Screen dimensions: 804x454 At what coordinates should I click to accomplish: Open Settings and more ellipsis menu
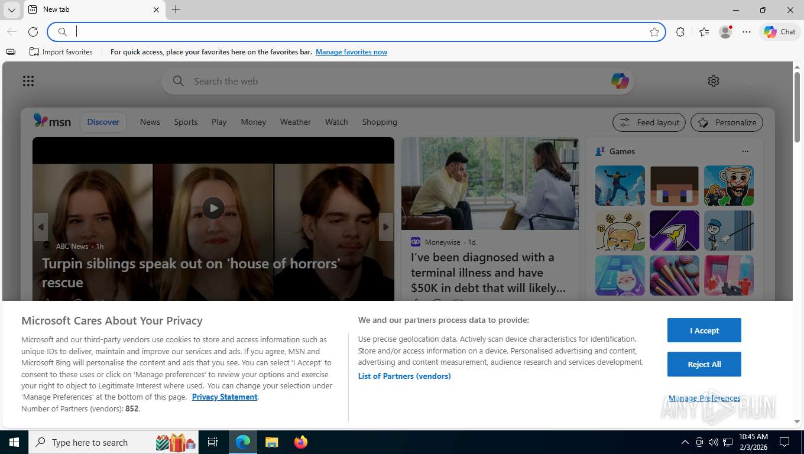(x=747, y=32)
